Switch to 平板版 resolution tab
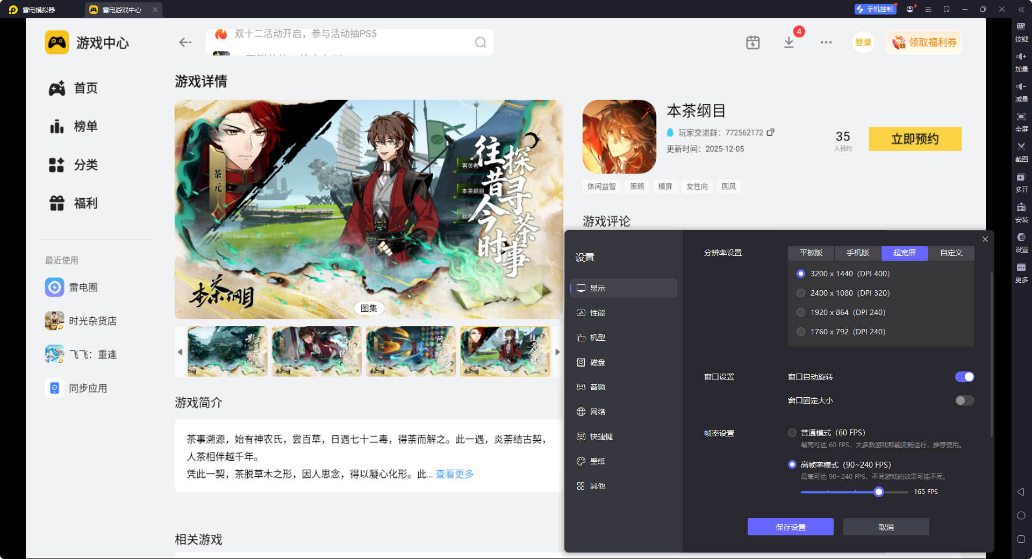Image resolution: width=1032 pixels, height=559 pixels. pyautogui.click(x=811, y=253)
